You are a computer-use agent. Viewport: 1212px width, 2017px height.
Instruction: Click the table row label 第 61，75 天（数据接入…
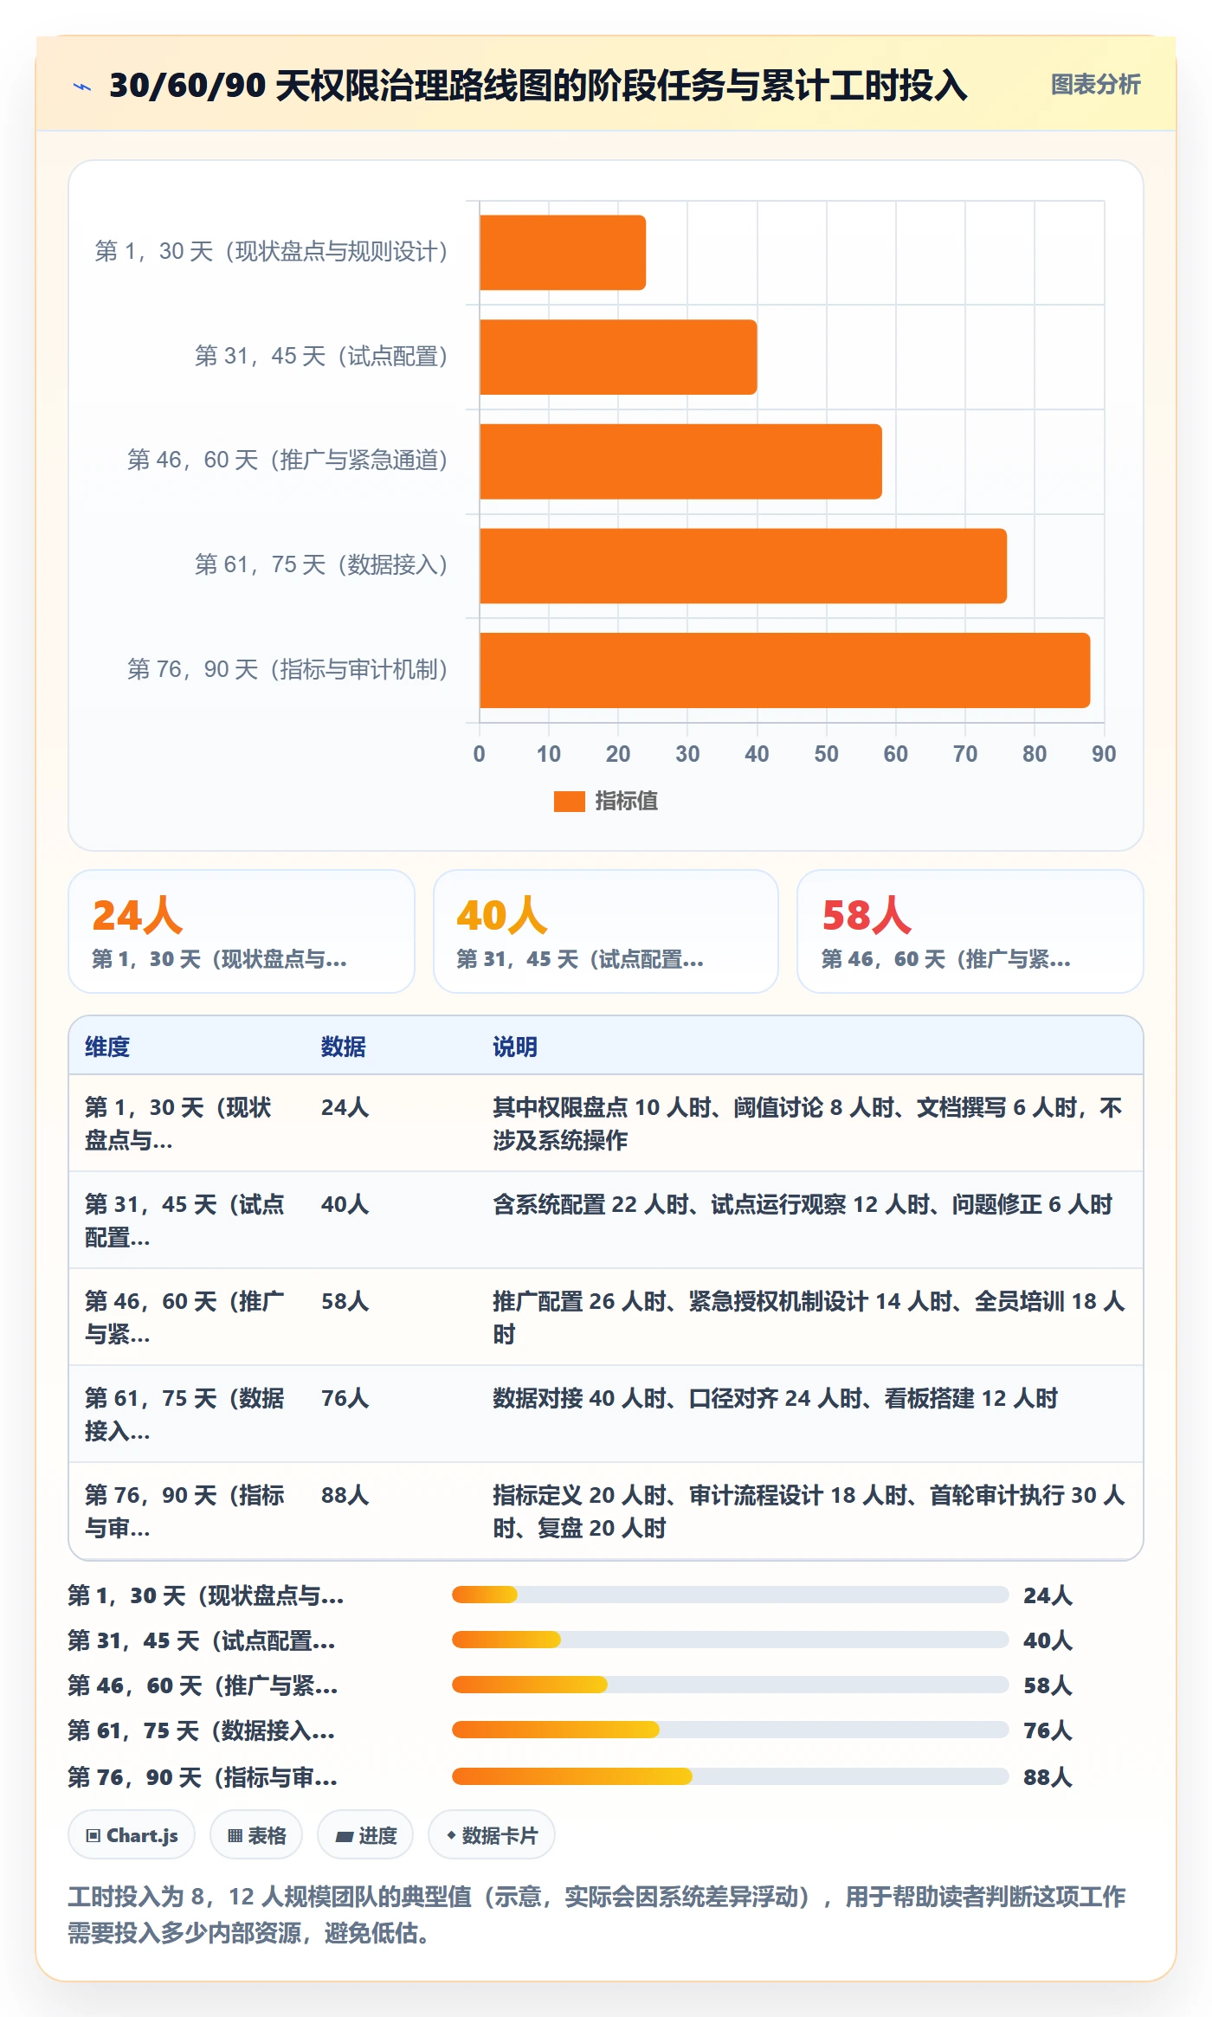coord(184,1414)
